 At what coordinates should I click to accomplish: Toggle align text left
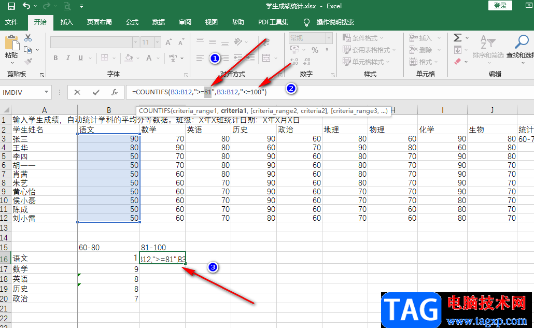pos(200,58)
